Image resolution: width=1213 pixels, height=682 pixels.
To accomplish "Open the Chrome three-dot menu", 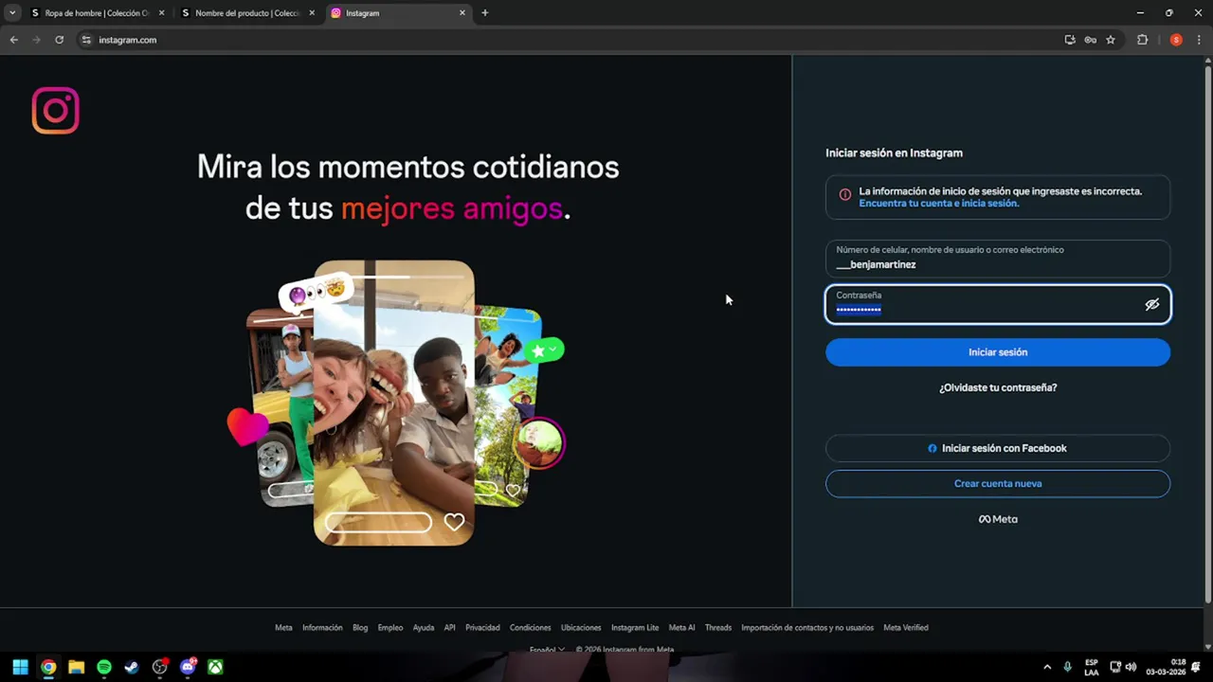I will pyautogui.click(x=1199, y=40).
